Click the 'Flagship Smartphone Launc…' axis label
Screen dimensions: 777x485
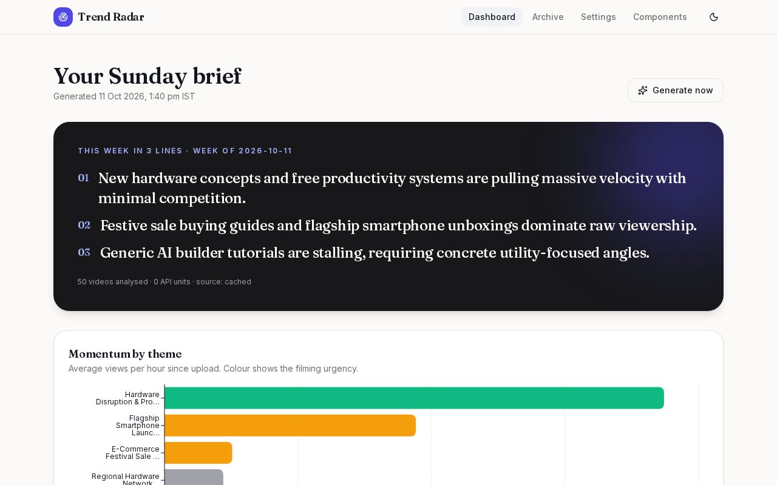click(x=137, y=426)
